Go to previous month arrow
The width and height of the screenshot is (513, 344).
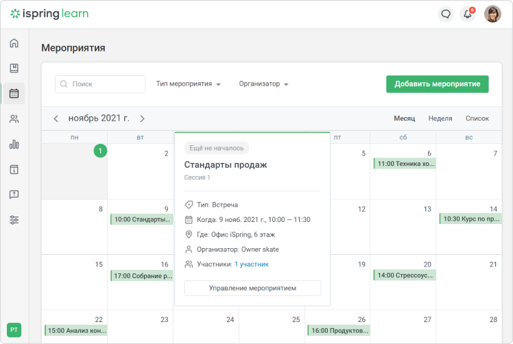56,119
